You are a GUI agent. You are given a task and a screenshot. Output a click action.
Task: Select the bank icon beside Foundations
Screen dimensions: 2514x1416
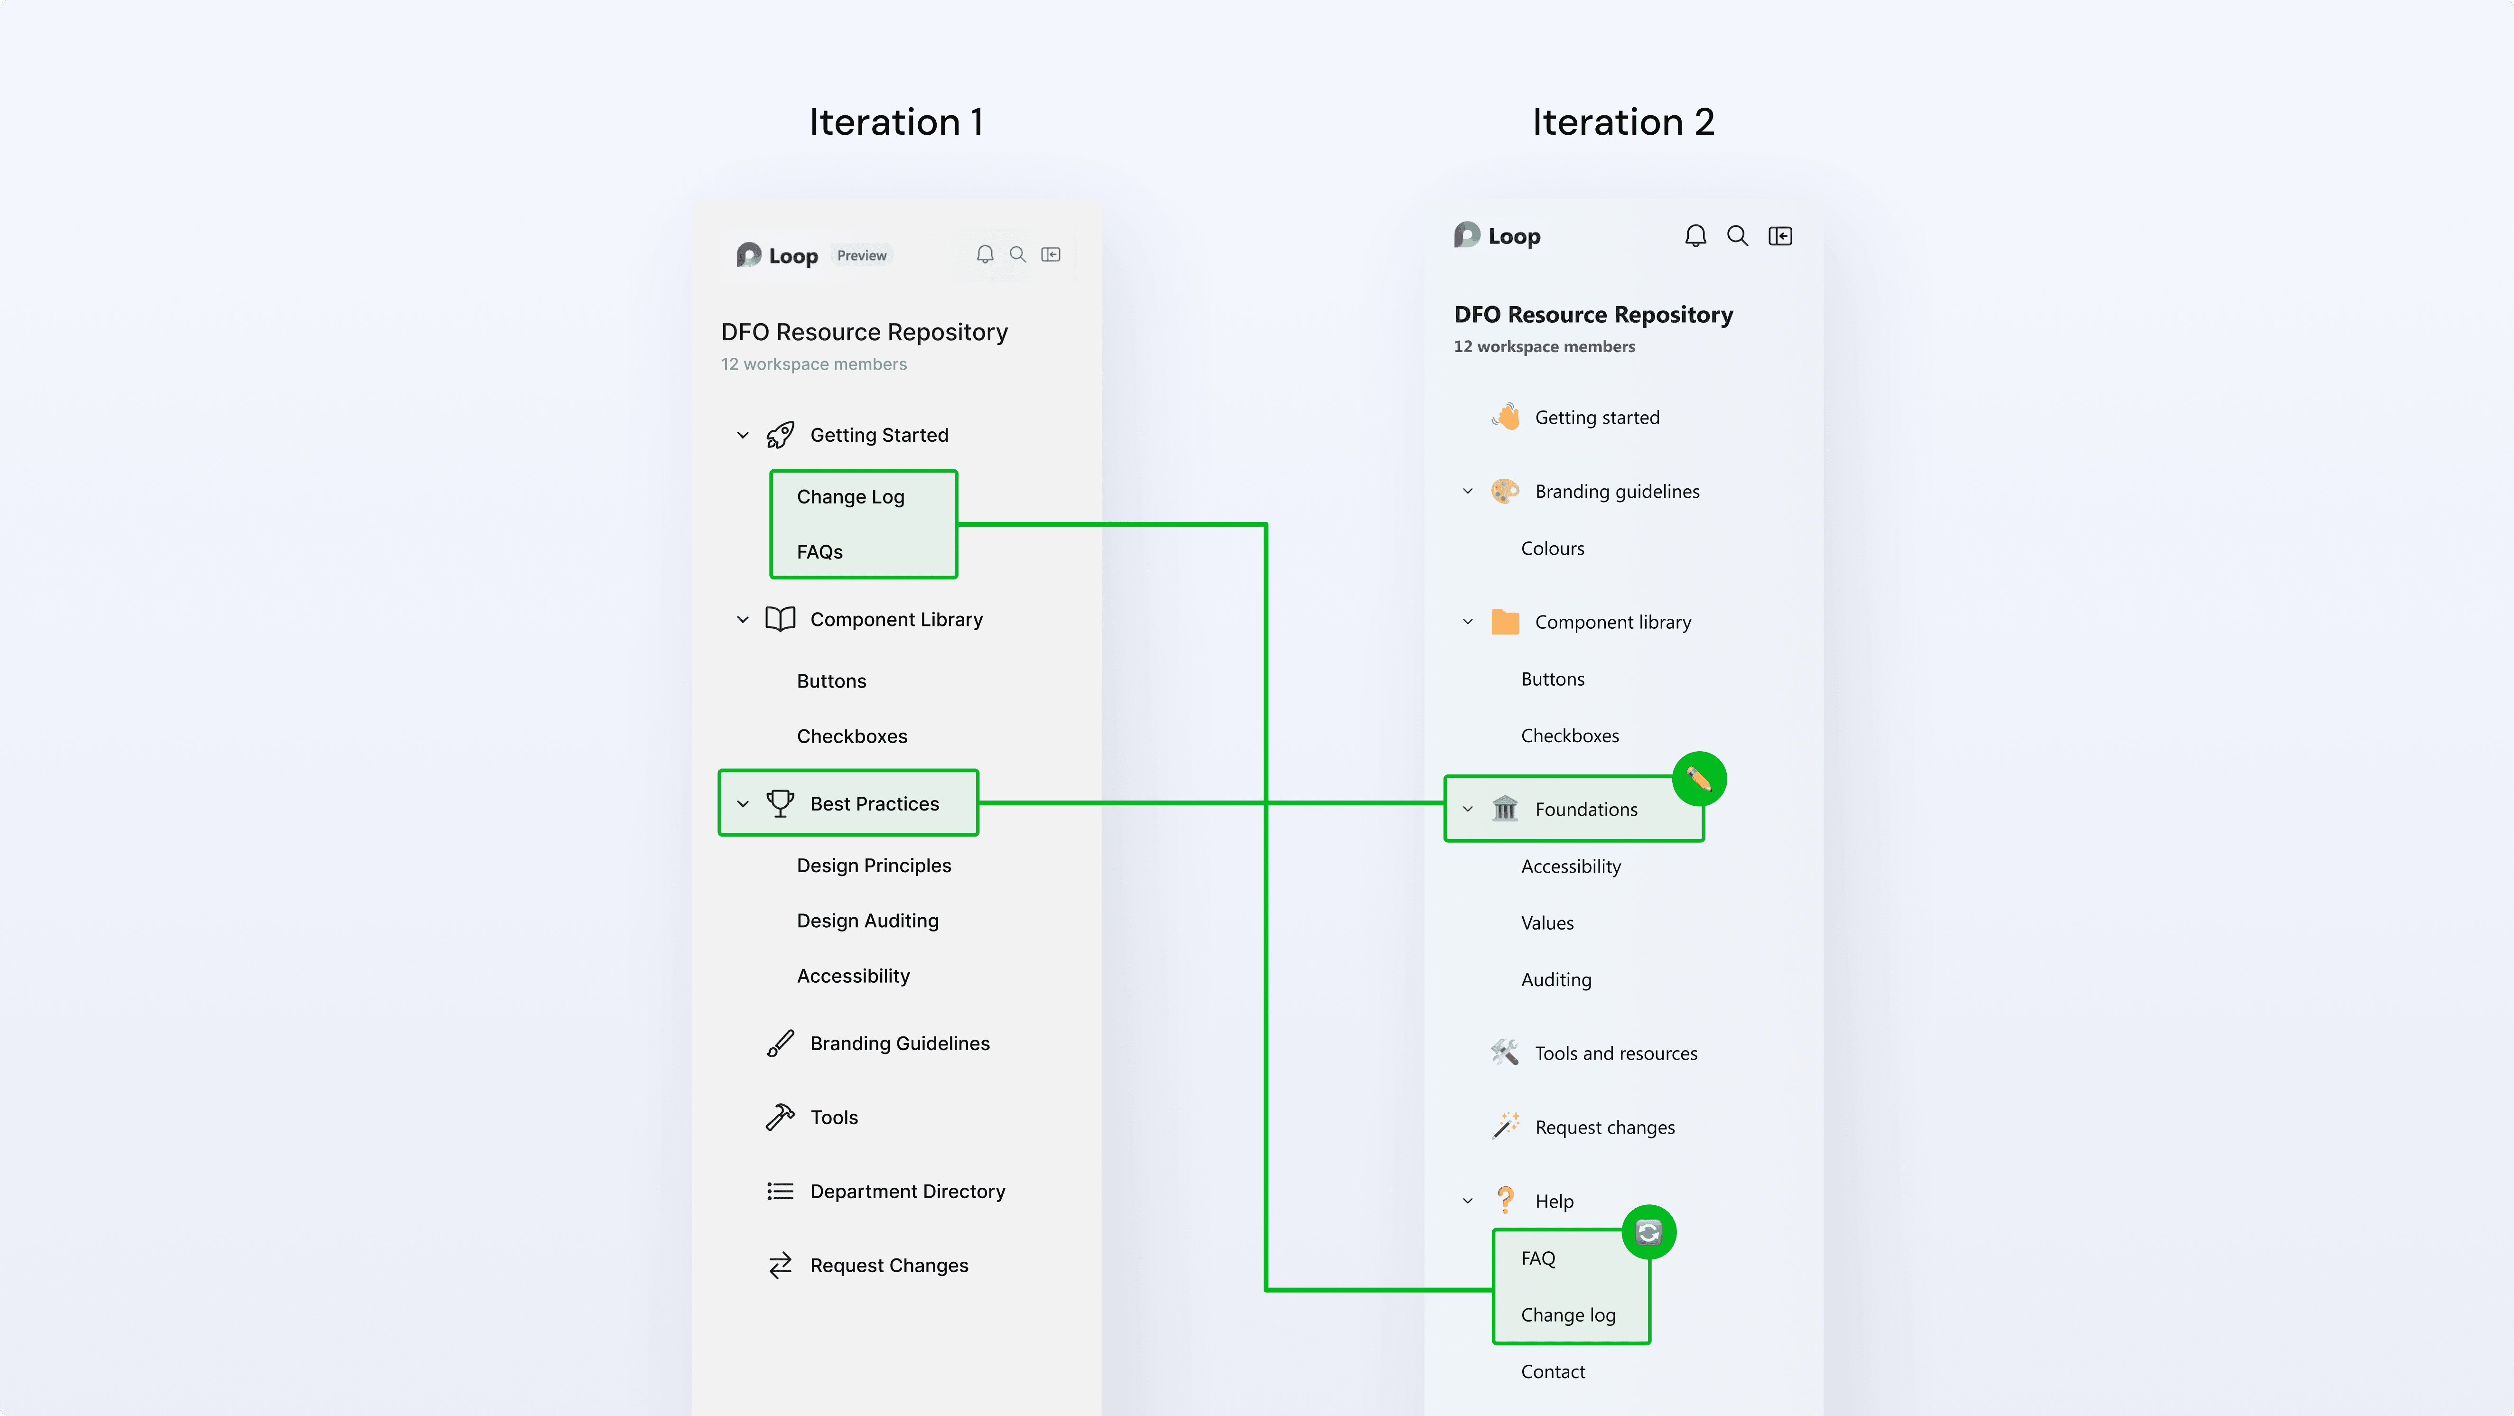1506,809
